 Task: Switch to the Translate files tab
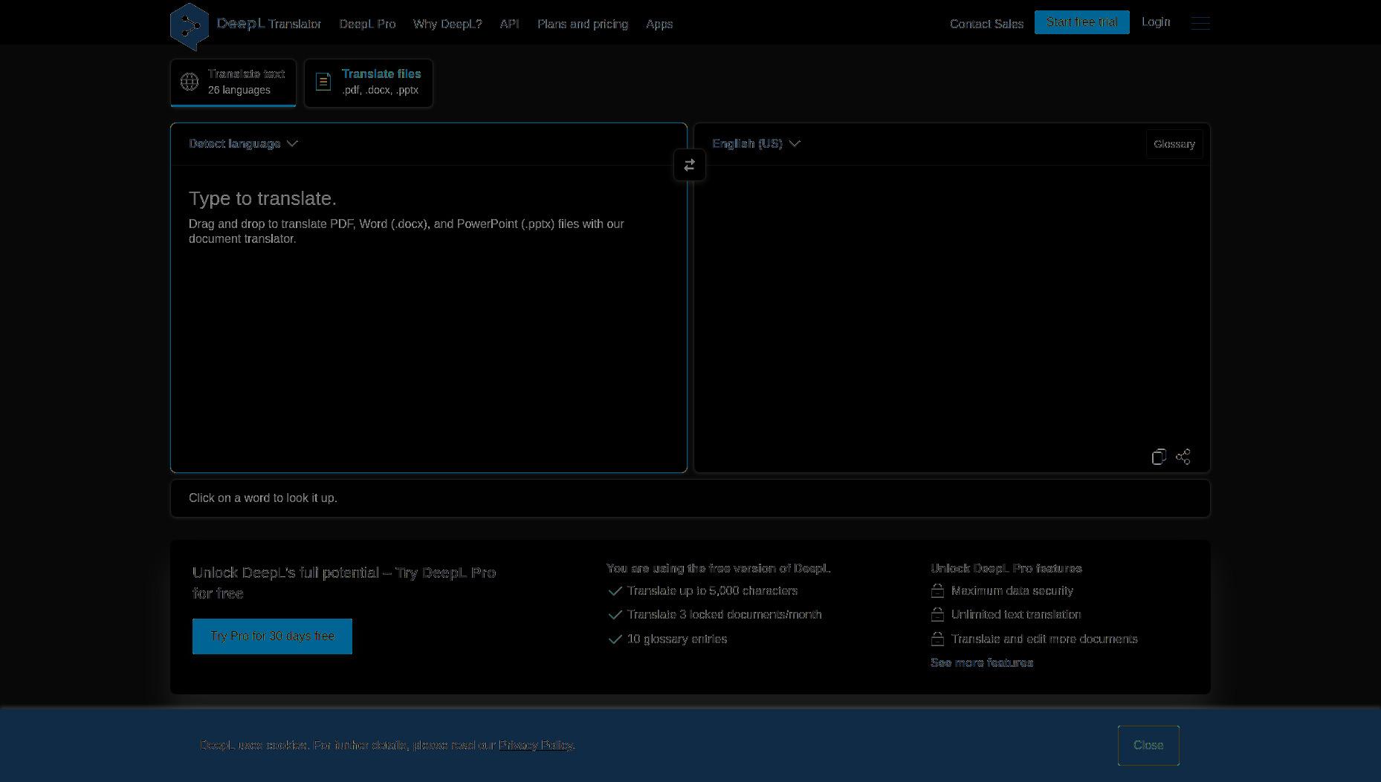[369, 82]
